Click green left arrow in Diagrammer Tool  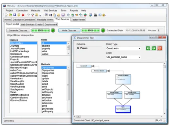click(148, 48)
